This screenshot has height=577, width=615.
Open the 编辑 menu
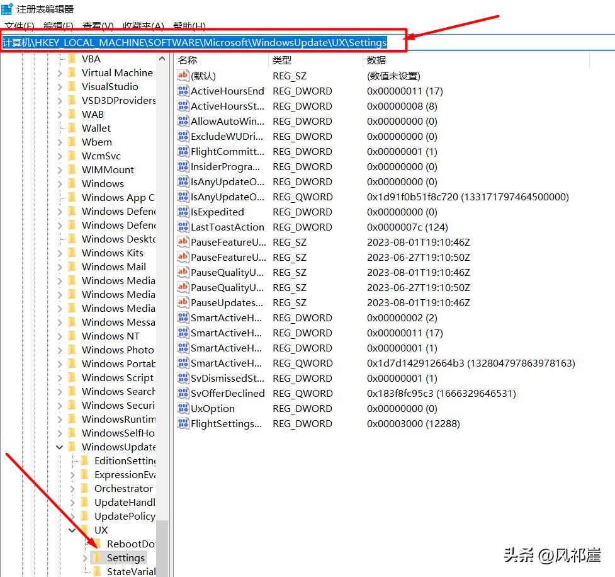[57, 26]
